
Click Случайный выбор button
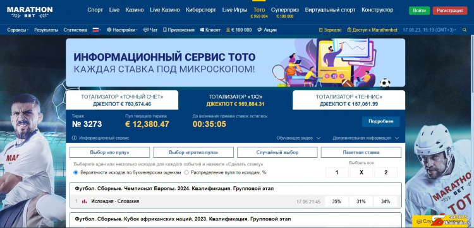point(277,152)
